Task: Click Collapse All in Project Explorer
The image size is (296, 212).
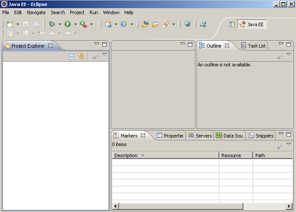Action: [71, 56]
